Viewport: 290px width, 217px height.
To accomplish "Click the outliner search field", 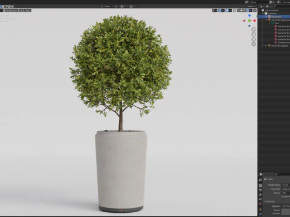I will [282, 7].
